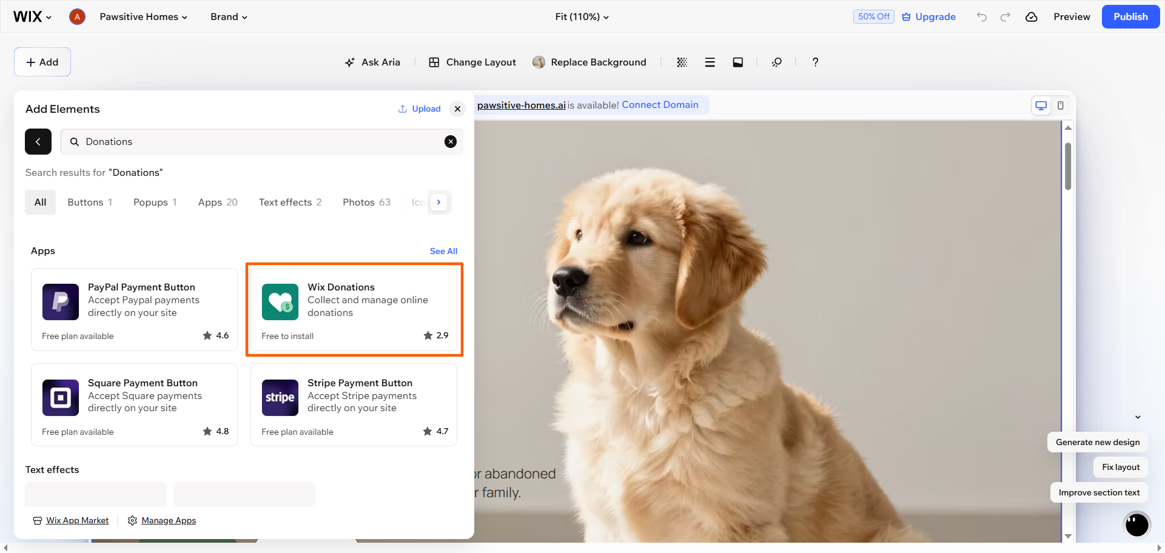Open the Wix App Market link

click(71, 520)
